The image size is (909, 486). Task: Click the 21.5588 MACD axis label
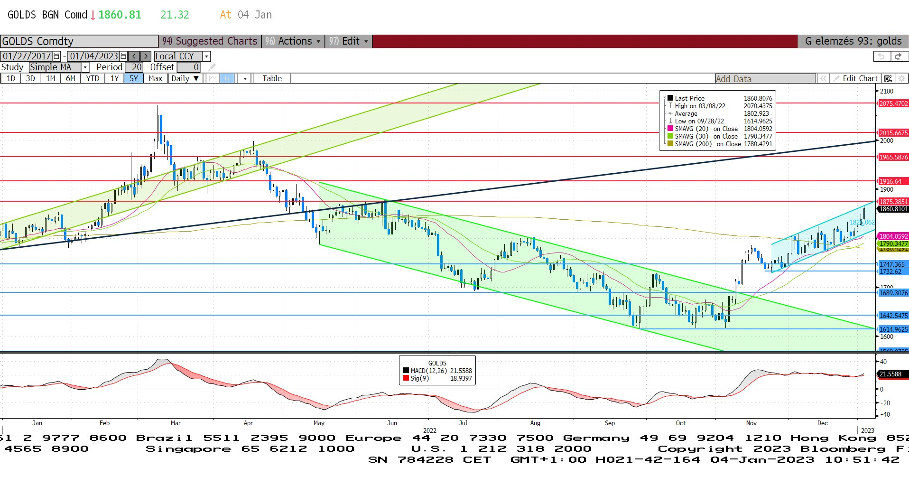tap(892, 374)
